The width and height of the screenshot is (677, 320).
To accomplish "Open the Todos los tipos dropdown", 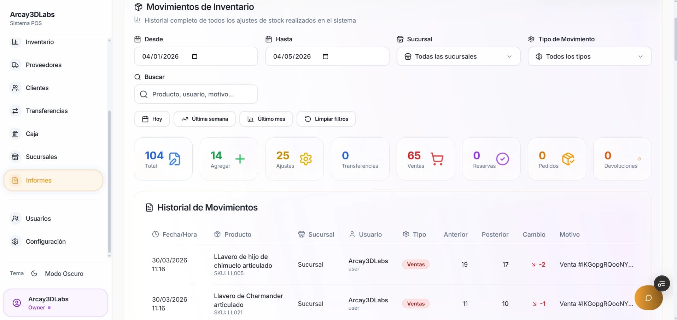I will [x=590, y=57].
